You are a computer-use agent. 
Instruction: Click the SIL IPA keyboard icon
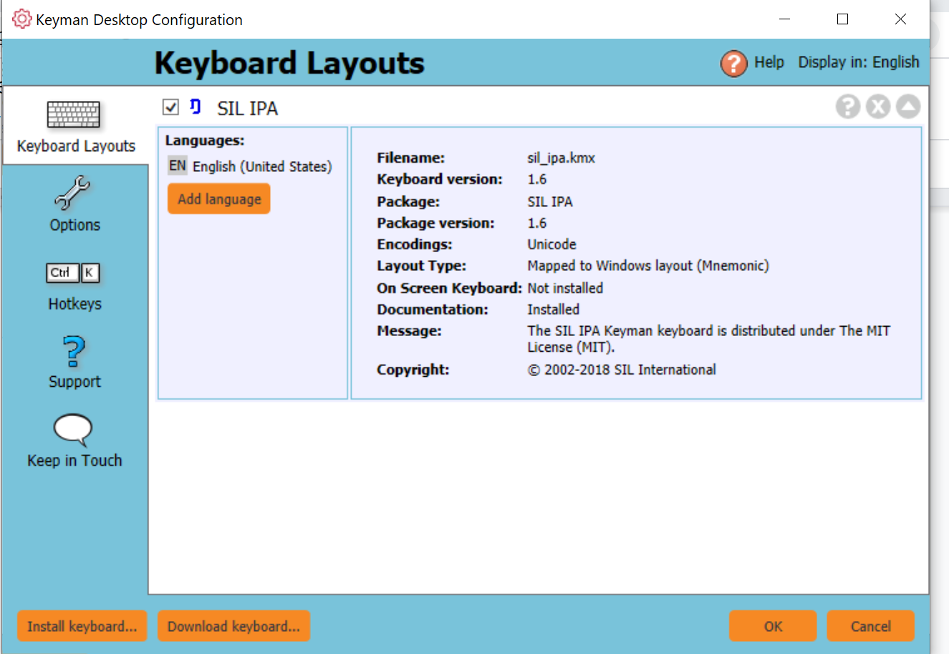195,107
